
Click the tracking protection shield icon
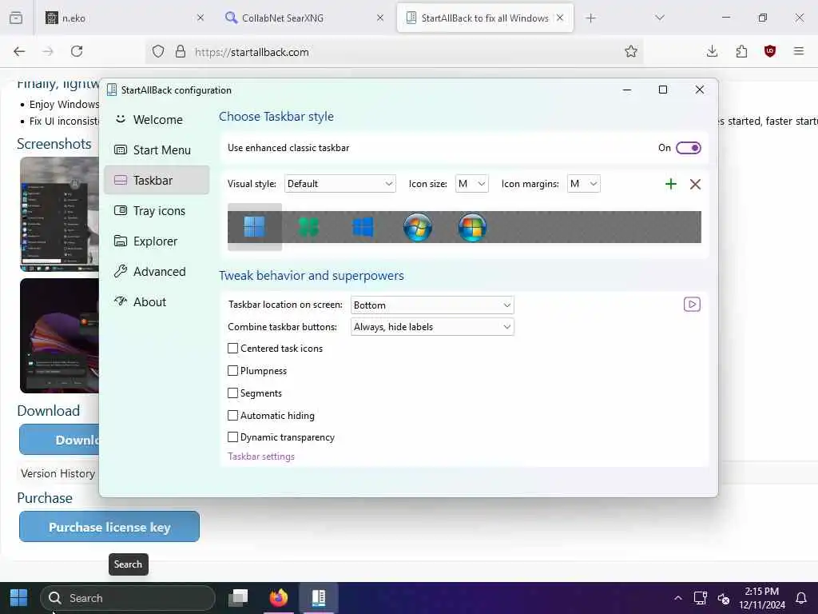tap(158, 51)
